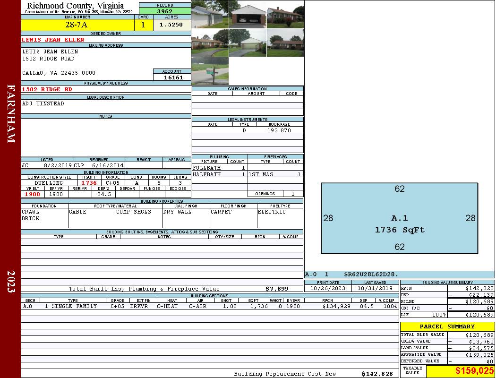Click the print date 10/26/2023 field
The height and width of the screenshot is (378, 496).
328,288
